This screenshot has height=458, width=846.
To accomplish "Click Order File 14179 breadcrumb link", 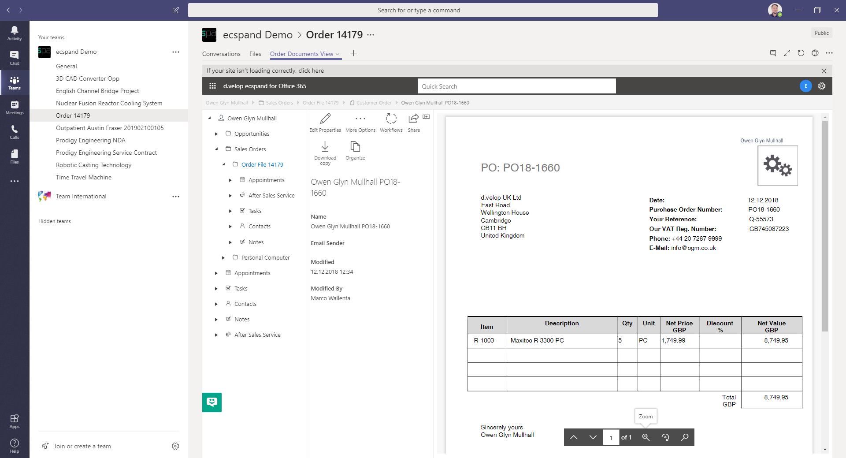I will pos(321,103).
